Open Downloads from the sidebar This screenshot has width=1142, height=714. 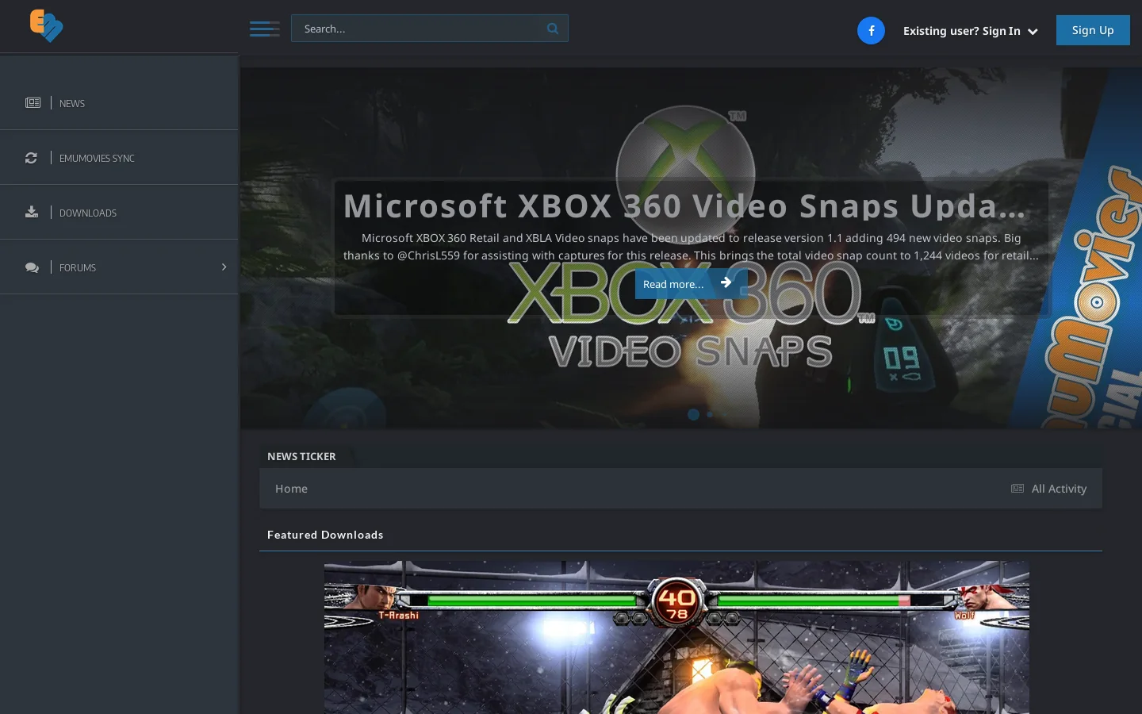point(119,213)
